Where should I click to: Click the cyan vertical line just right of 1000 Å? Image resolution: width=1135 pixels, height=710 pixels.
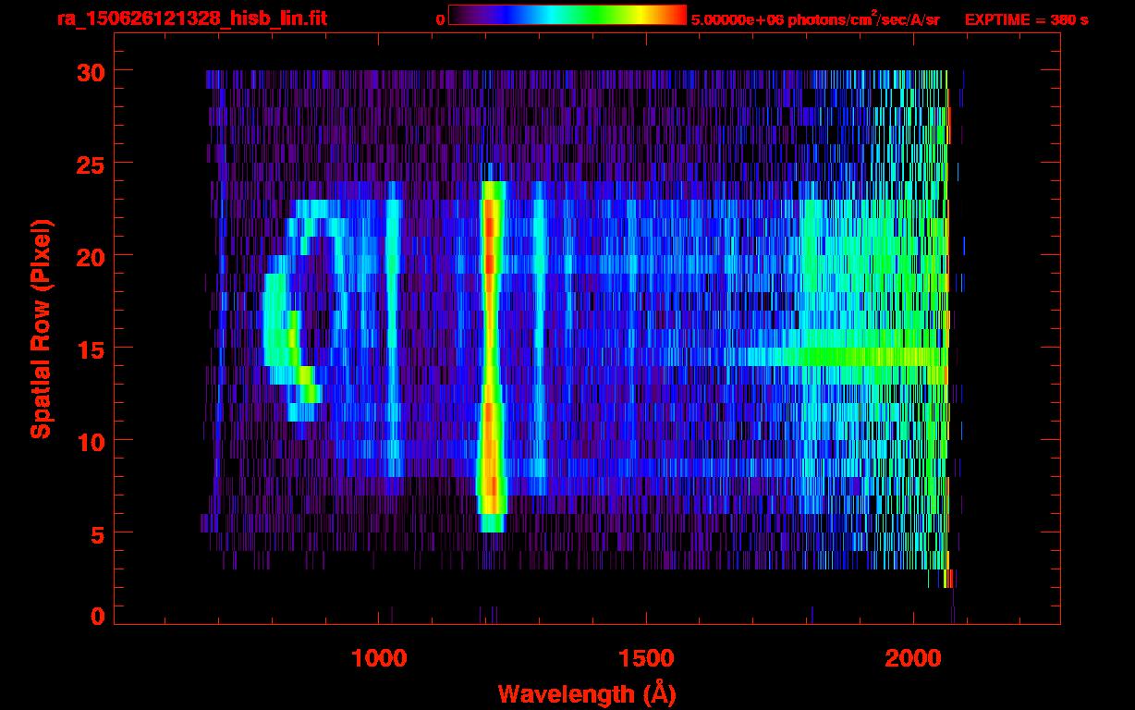(x=394, y=324)
